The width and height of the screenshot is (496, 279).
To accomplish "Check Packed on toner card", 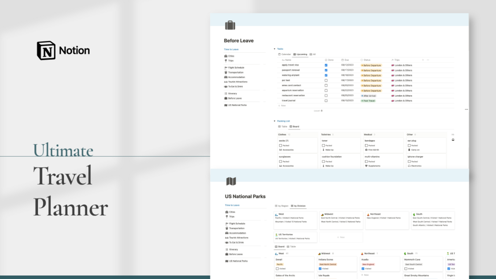I will coord(323,146).
